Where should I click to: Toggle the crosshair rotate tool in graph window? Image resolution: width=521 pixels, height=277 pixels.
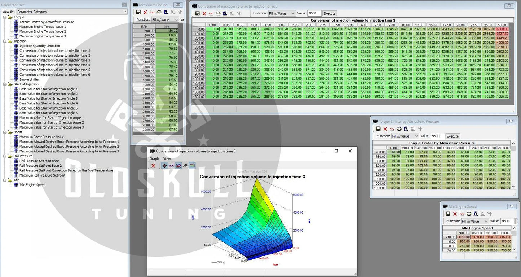click(165, 166)
